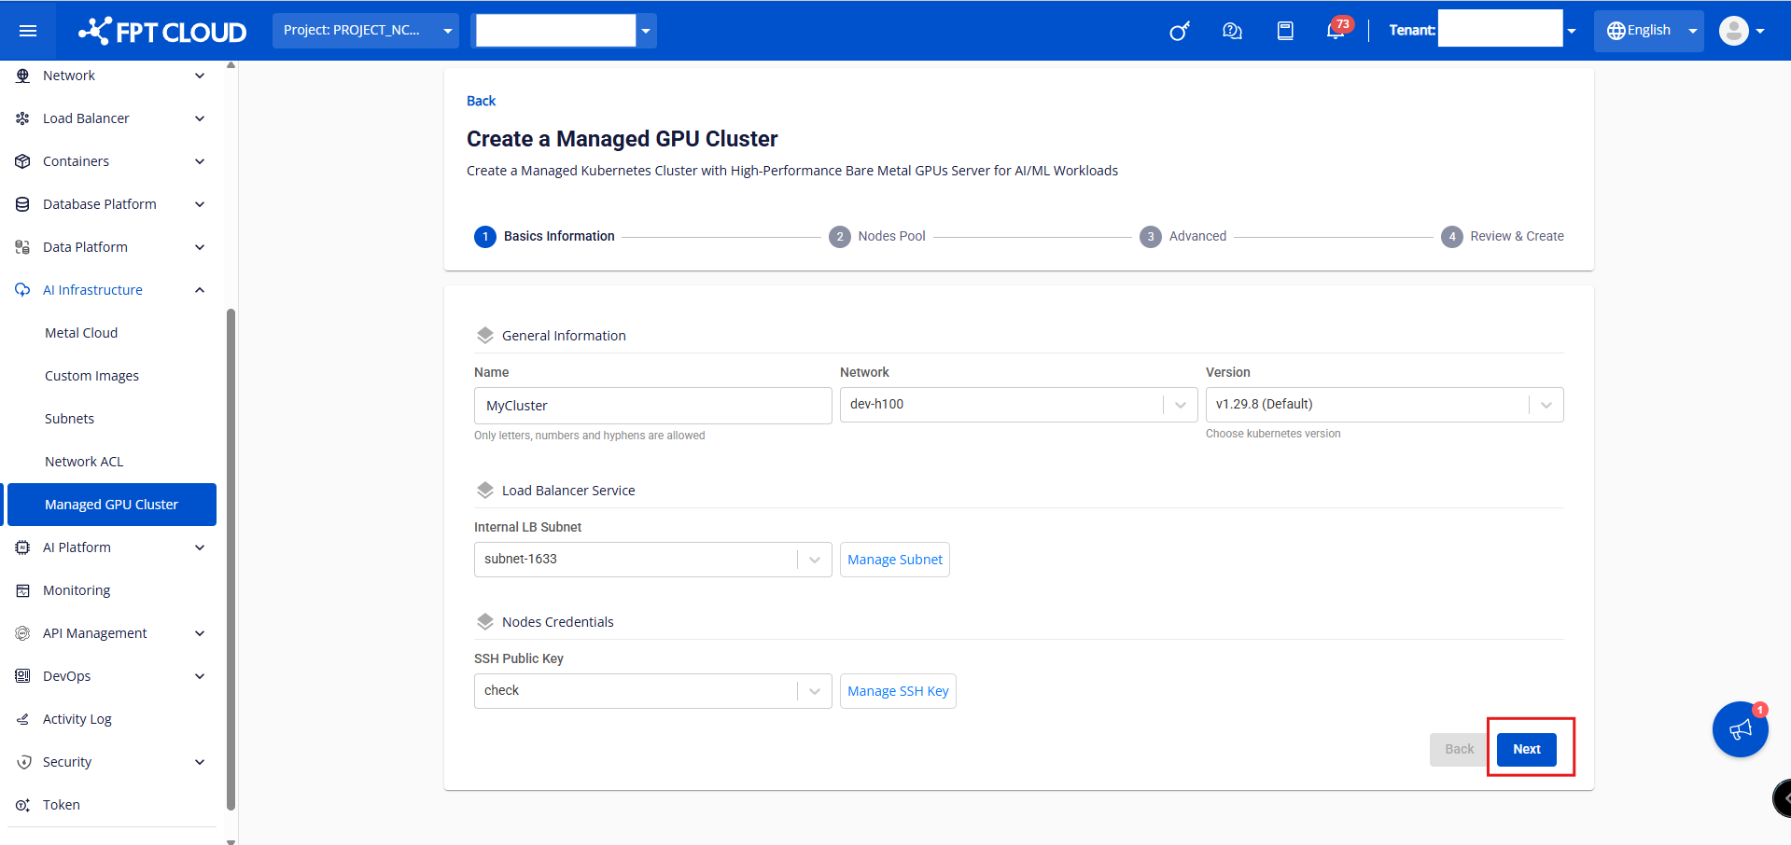The width and height of the screenshot is (1791, 845).
Task: Click the Next button
Action: [1526, 749]
